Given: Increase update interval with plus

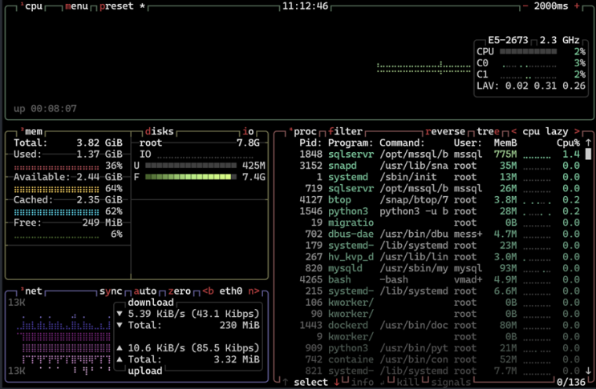Looking at the screenshot, I should pos(577,6).
